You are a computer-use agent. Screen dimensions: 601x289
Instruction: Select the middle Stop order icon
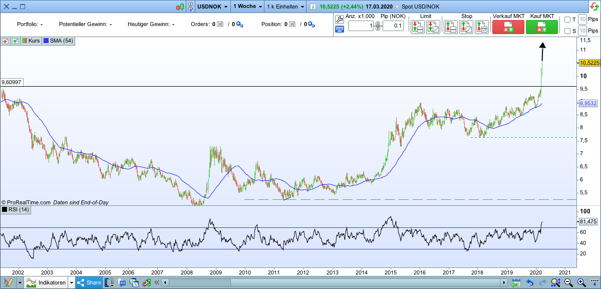point(466,26)
